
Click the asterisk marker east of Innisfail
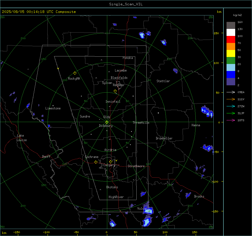coord(133,96)
